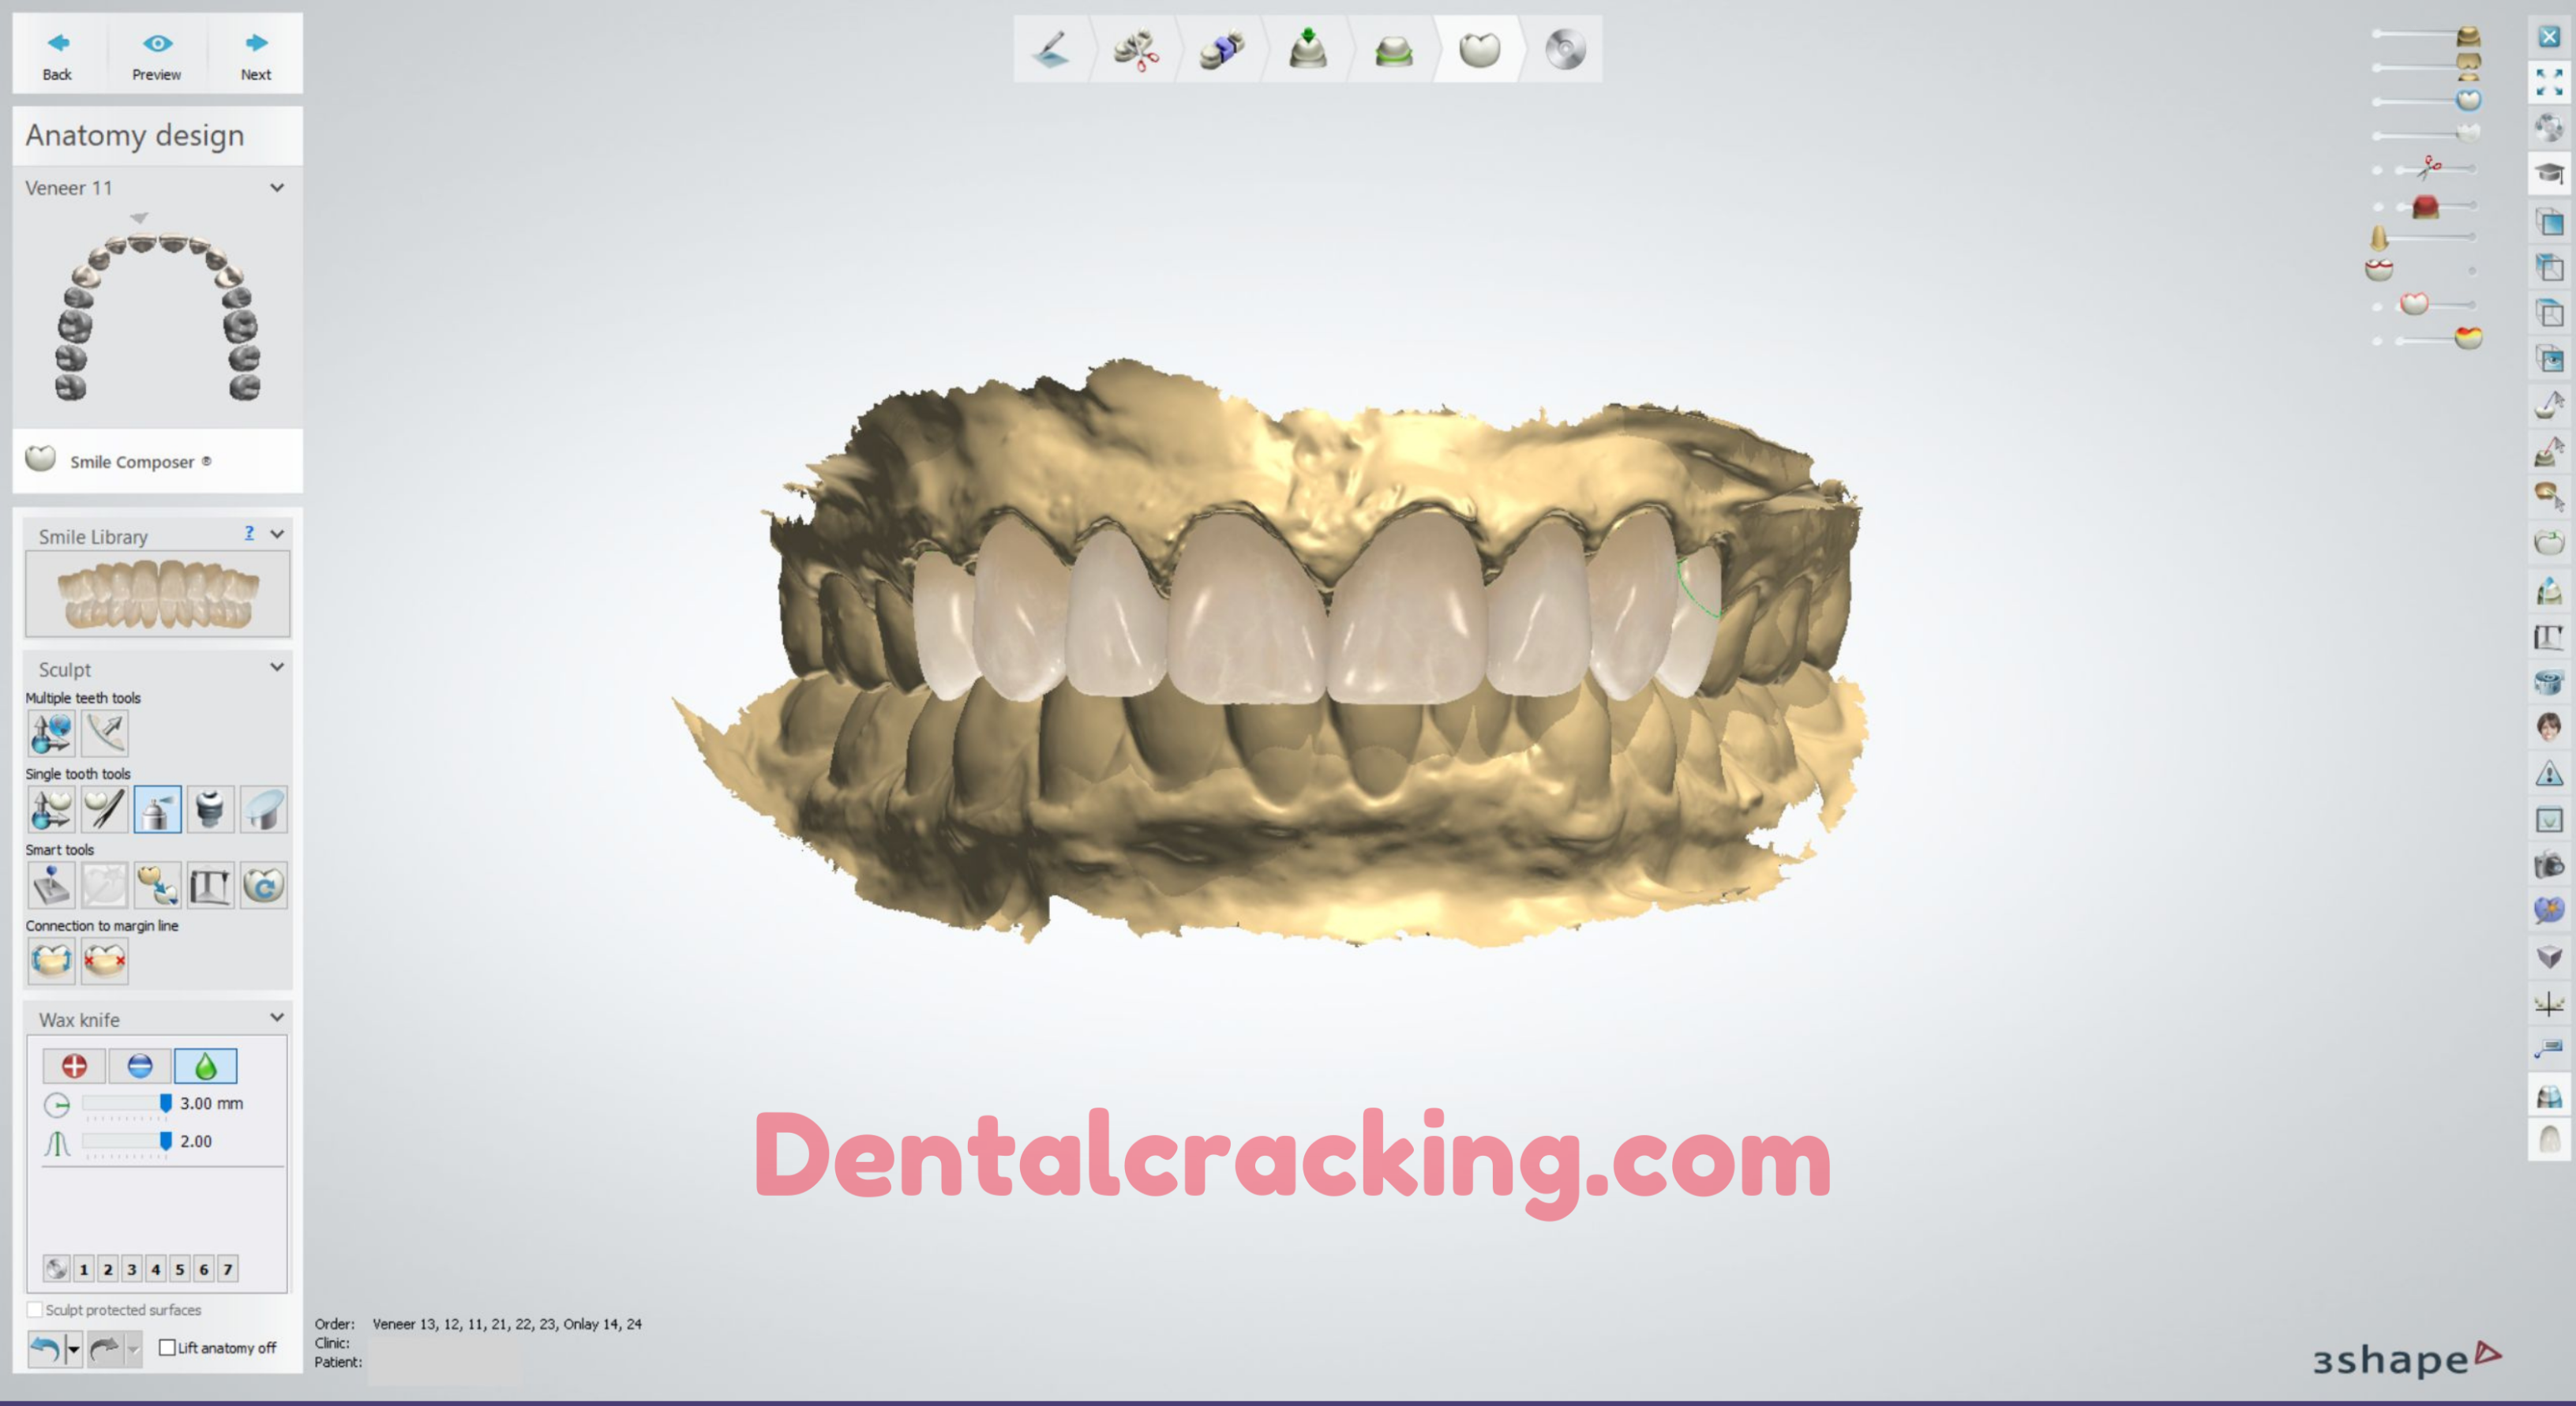
Task: Click the Back arrow button
Action: (57, 55)
